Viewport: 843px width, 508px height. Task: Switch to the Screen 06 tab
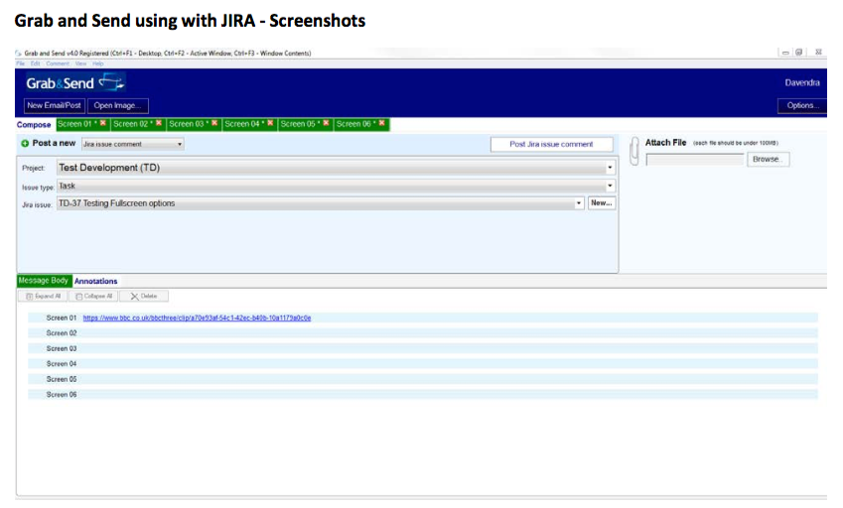coord(355,124)
